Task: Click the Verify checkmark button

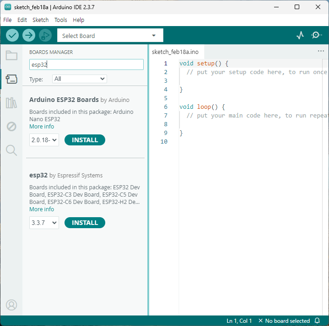Action: point(12,35)
